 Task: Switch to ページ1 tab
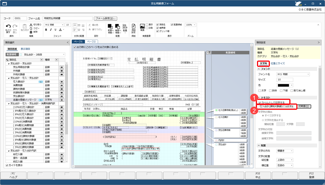78,41
